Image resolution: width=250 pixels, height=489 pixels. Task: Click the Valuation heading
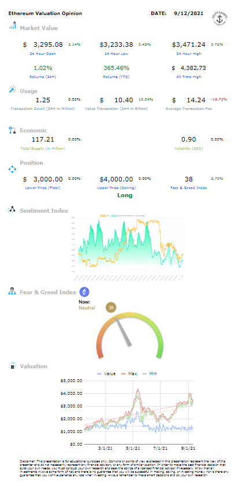pyautogui.click(x=33, y=366)
